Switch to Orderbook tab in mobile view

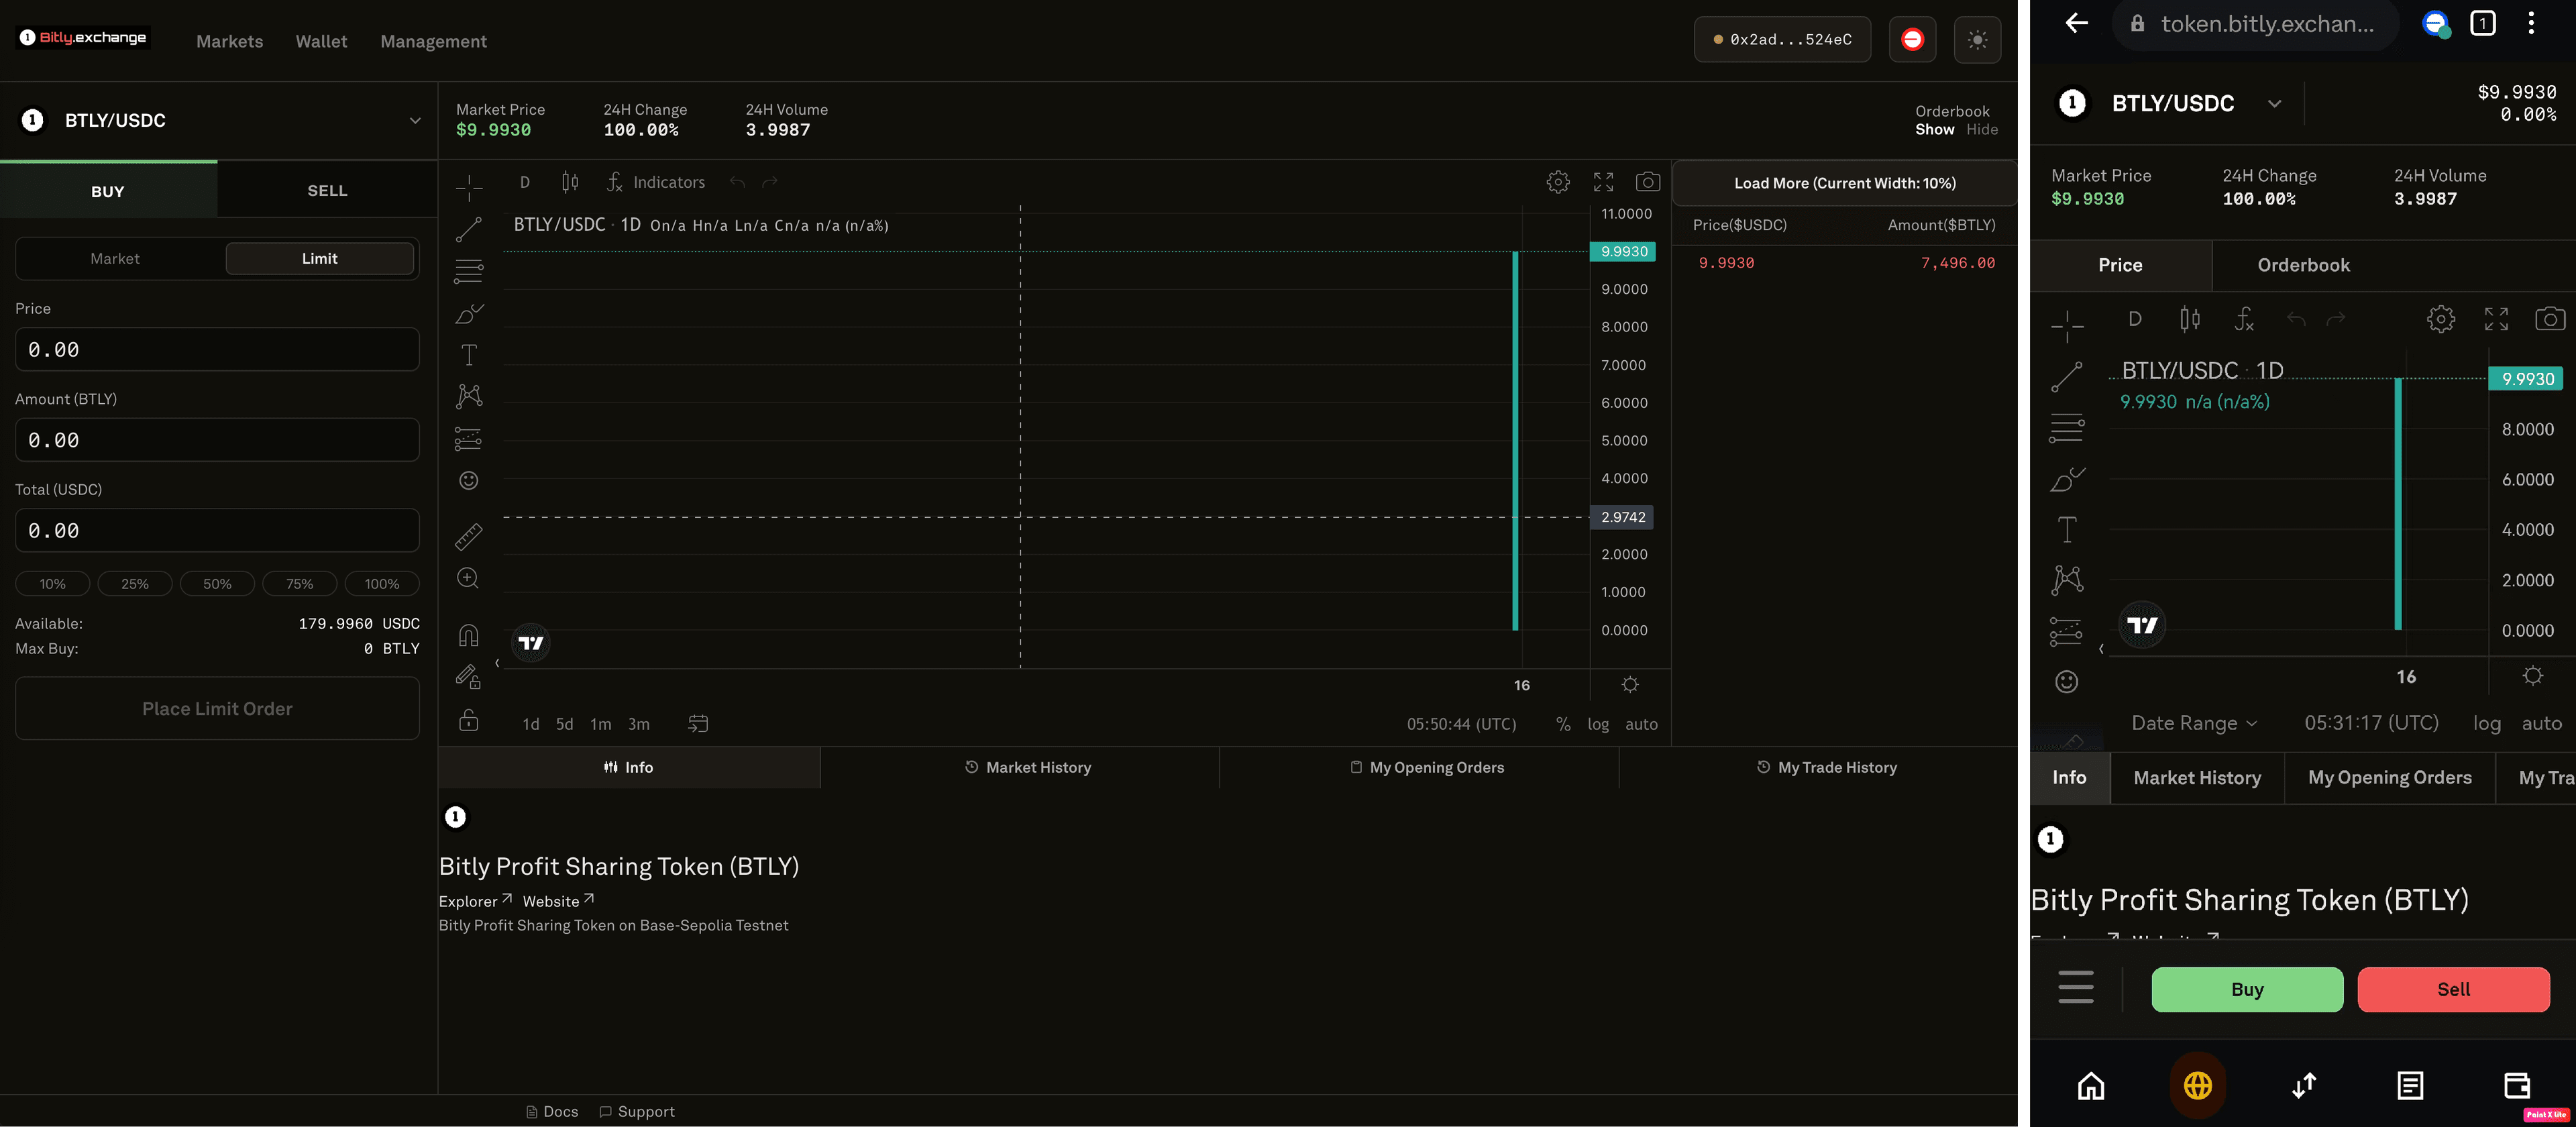tap(2304, 265)
